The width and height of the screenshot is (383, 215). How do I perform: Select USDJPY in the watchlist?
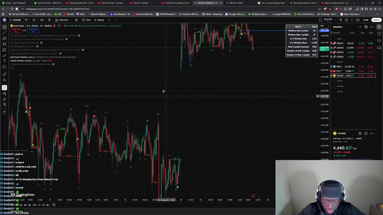(353, 43)
